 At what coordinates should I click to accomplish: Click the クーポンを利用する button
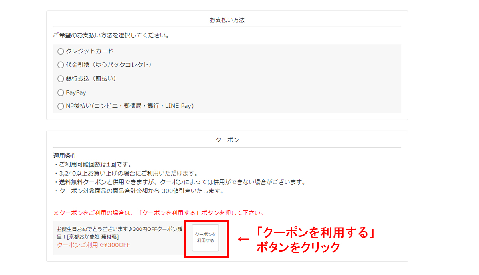click(x=206, y=238)
